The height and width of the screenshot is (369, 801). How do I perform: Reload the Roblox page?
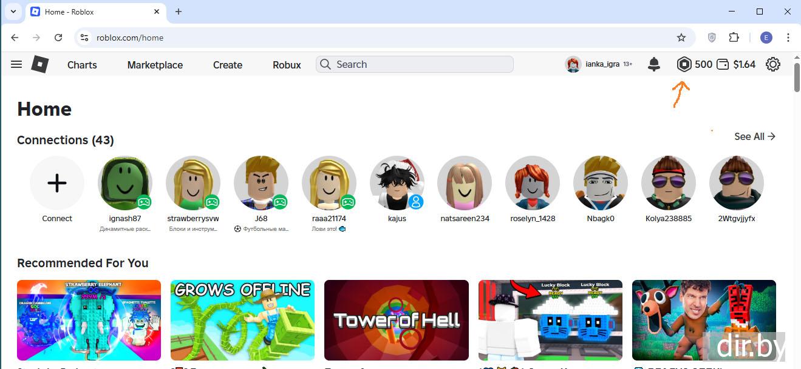pos(58,38)
